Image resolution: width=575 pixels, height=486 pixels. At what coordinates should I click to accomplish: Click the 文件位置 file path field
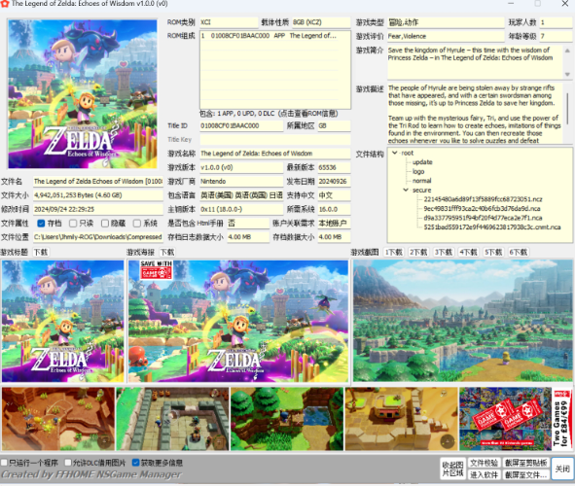(x=98, y=237)
